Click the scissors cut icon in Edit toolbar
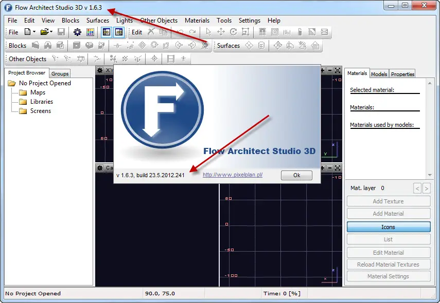 pyautogui.click(x=151, y=32)
